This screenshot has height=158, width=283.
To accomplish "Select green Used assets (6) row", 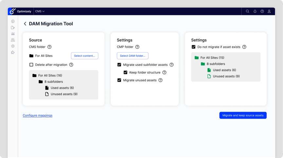I will [x=222, y=70].
